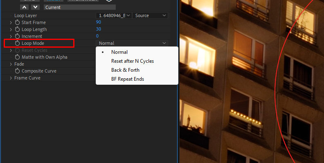Toggle stopwatch for Composite Curve
Screen dimensions: 324x163
tap(17, 71)
